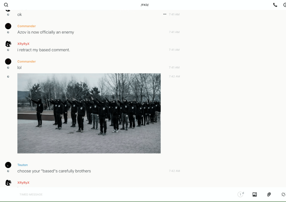Image resolution: width=286 pixels, height=202 pixels.
Task: Open the shared photo in the chat
Action: [89, 113]
